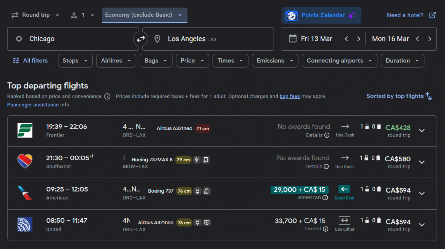Expand the Southwest flight details chevron

(422, 162)
